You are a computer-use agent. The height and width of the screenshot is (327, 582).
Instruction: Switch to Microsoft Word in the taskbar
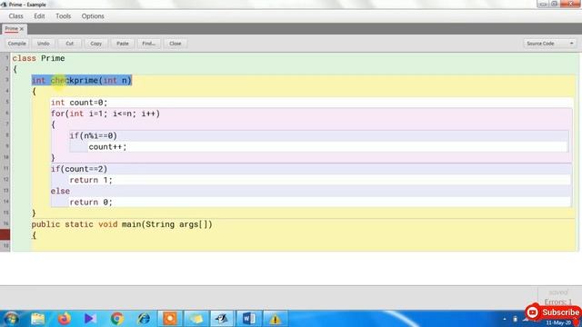coord(248,319)
